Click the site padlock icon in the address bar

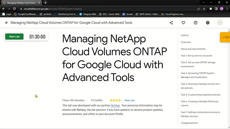coord(21,9)
